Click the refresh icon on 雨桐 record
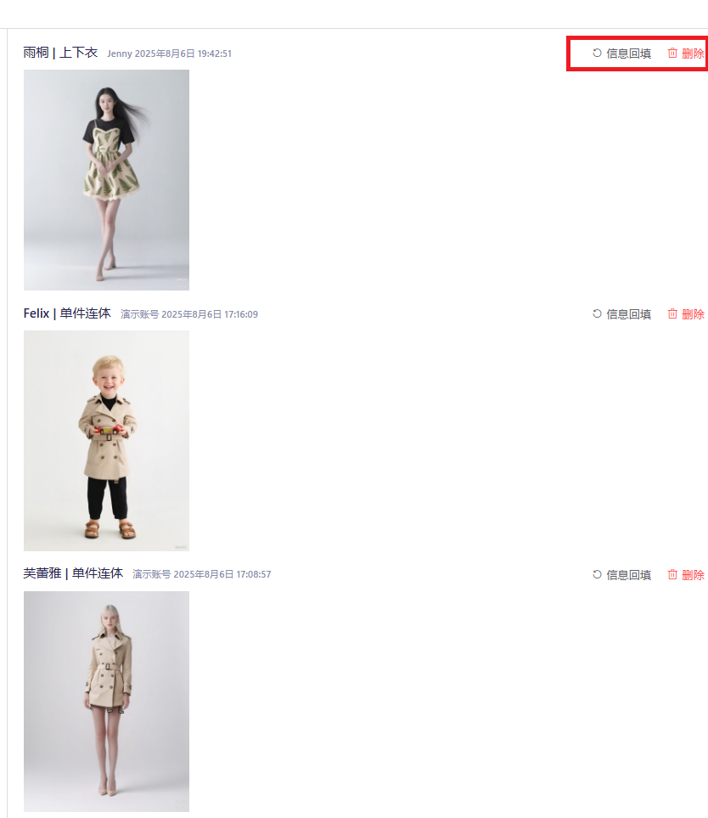The image size is (708, 818). [597, 53]
